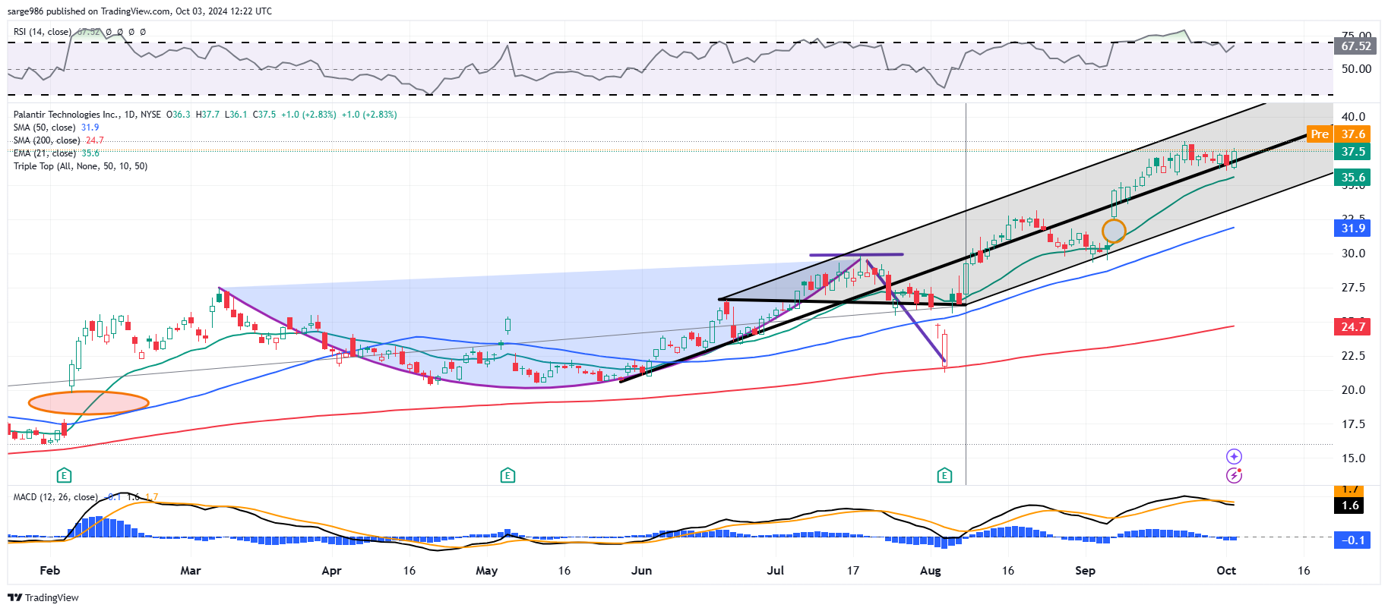Click the purple star event icon
The height and width of the screenshot is (611, 1388).
1234,456
